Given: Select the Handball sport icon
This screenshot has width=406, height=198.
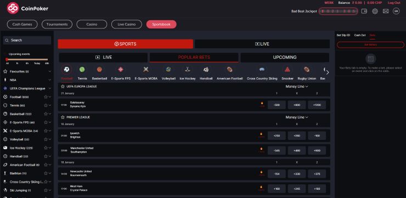Looking at the screenshot, I should 206,69.
